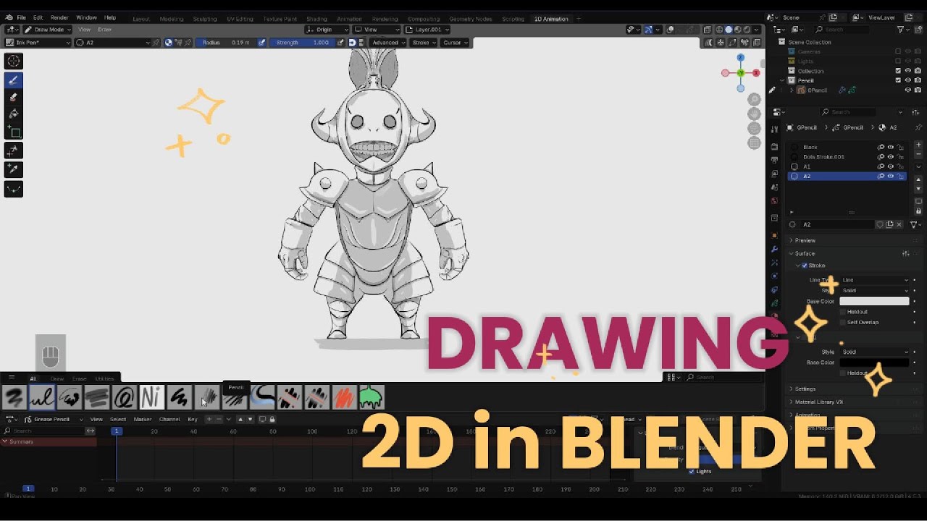Pick the Ink Pen brush thumbnail
This screenshot has height=521, width=927.
click(x=42, y=397)
